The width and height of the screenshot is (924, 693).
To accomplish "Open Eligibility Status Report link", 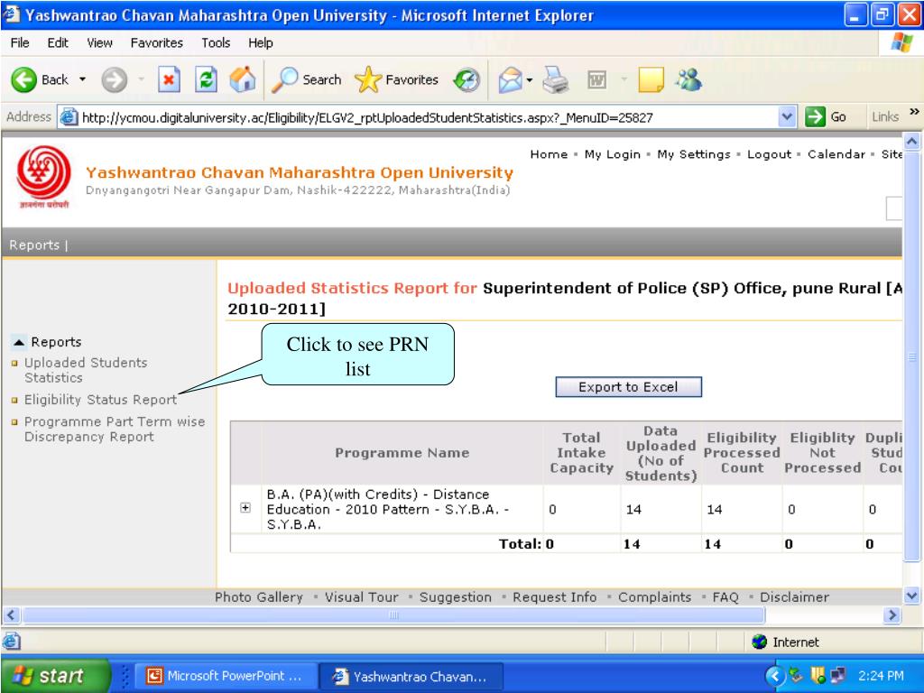I will 100,400.
